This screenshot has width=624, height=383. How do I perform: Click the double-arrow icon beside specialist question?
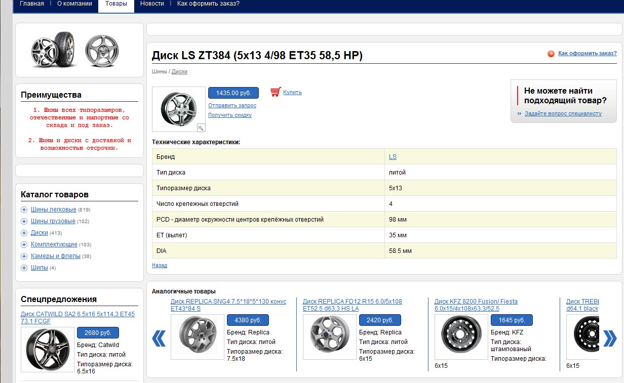click(x=519, y=114)
